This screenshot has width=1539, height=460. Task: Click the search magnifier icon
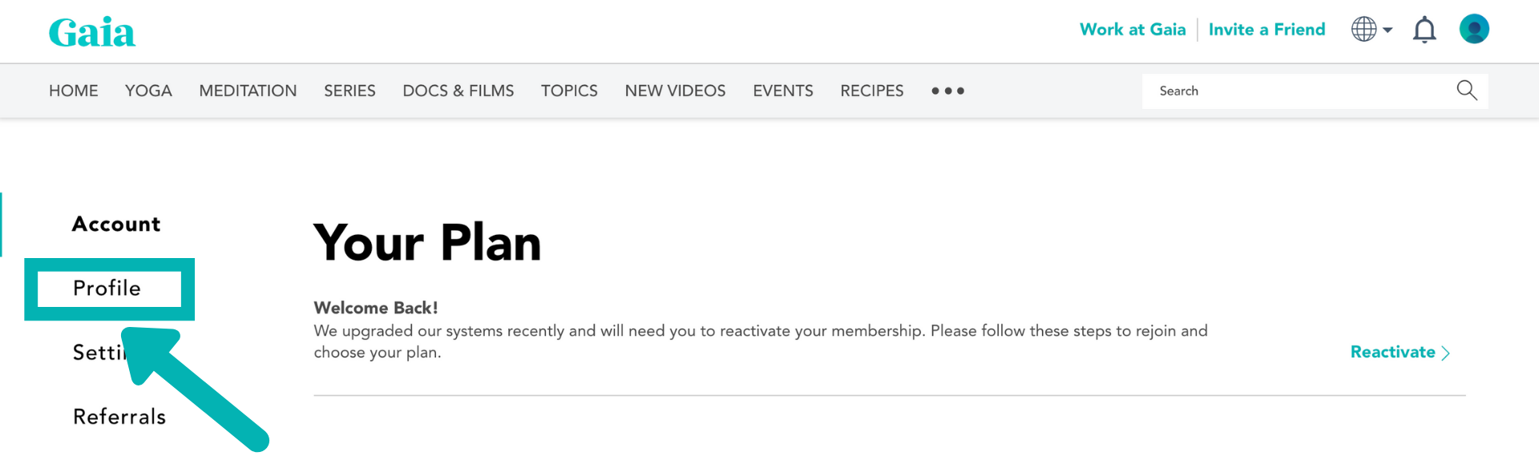click(x=1467, y=90)
